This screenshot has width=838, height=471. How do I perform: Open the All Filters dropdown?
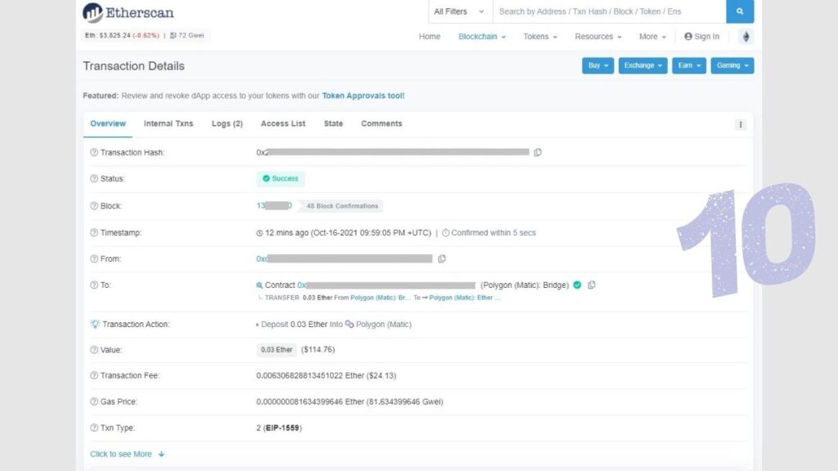click(459, 11)
